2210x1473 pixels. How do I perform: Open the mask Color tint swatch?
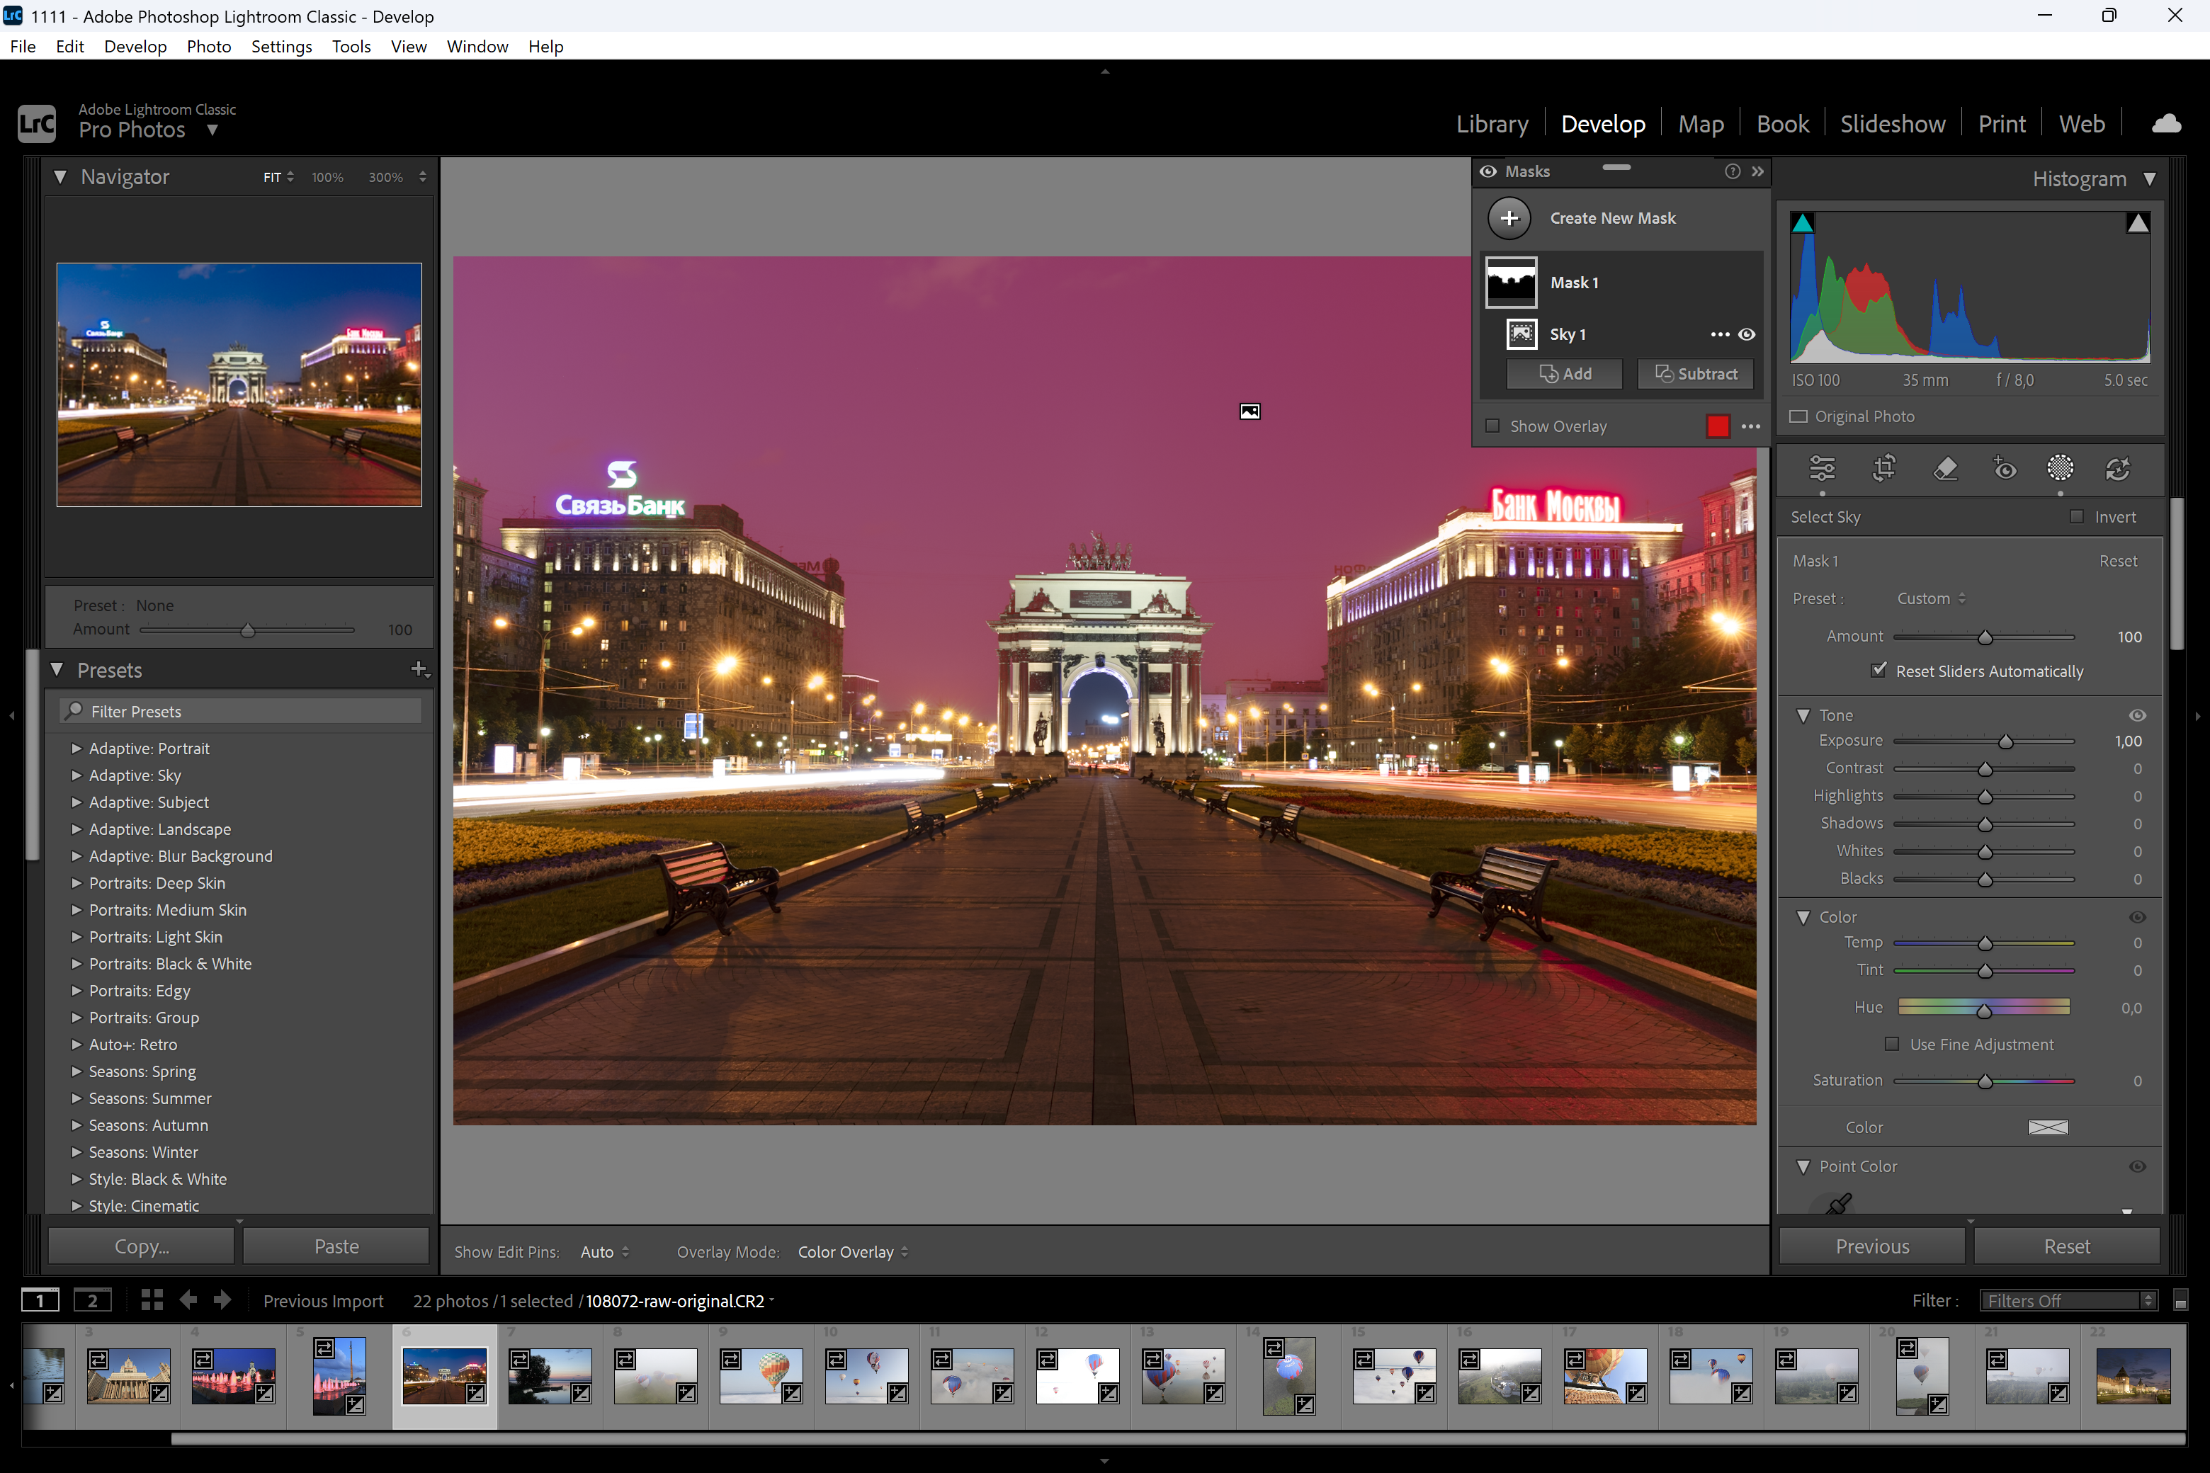point(2048,1127)
